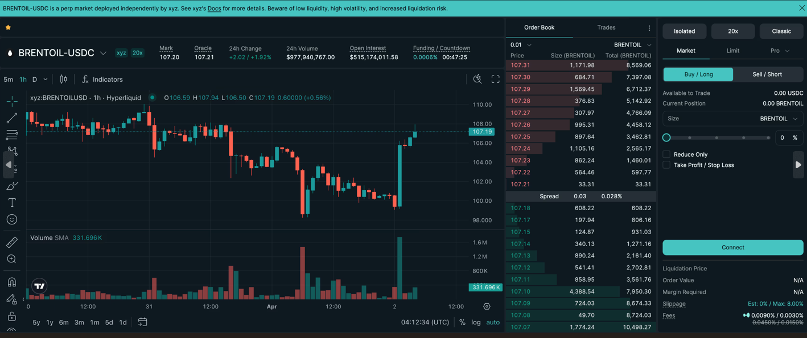Click the 107.10 bid price row
807x338 pixels.
(580, 291)
